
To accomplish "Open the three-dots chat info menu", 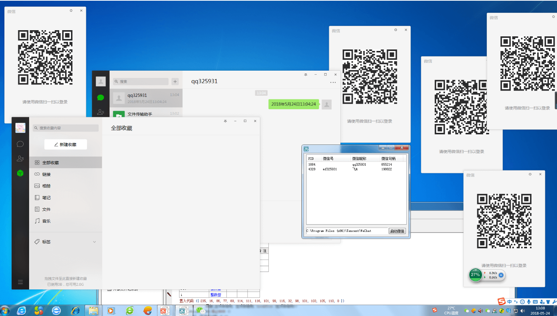I will tap(333, 83).
